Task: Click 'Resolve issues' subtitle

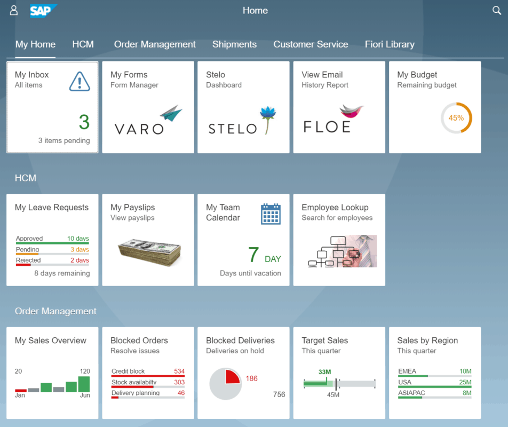Action: (x=135, y=351)
